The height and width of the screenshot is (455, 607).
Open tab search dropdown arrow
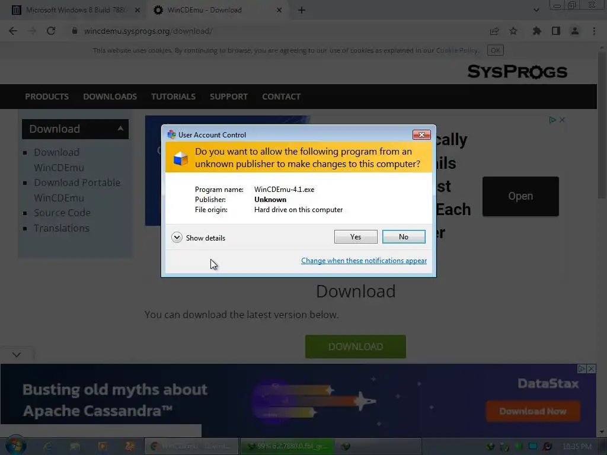point(536,10)
